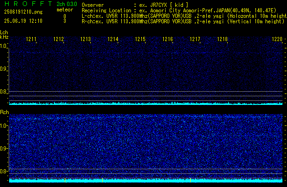Image resolution: width=287 pixels, height=187 pixels.
Task: Click the HROFFT title text
Action: click(28, 4)
